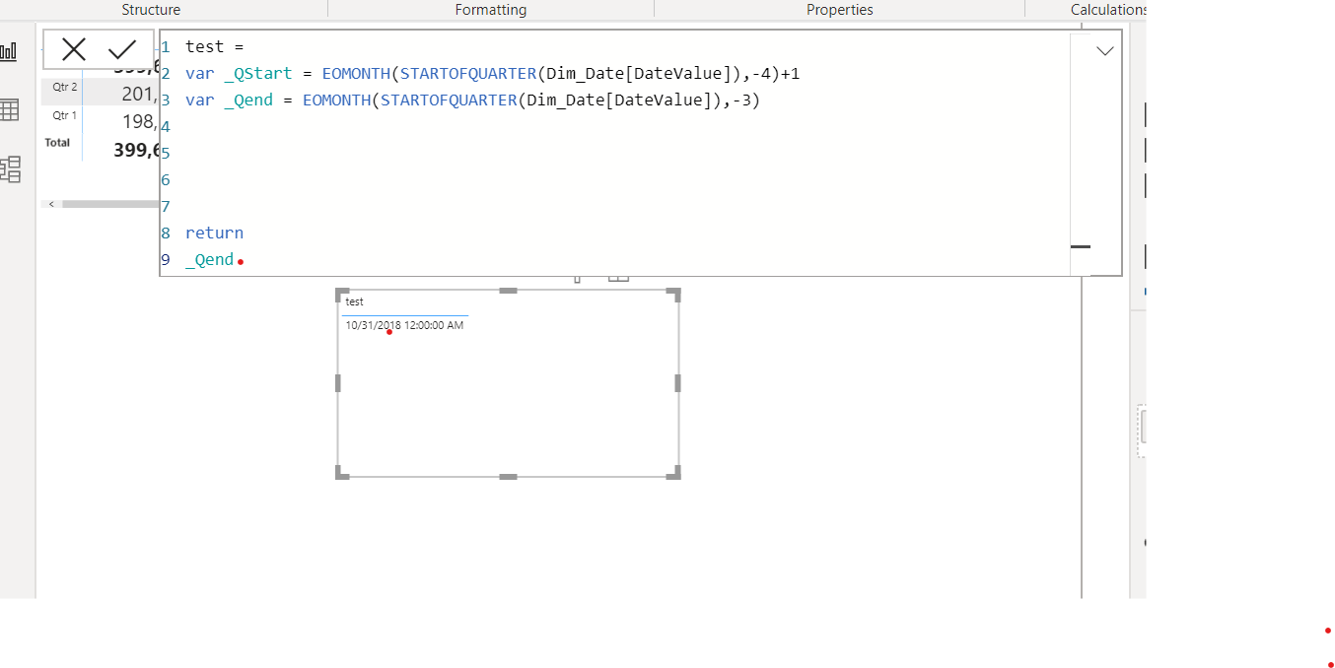
Task: Select the Qtr 2 row header
Action: point(64,87)
